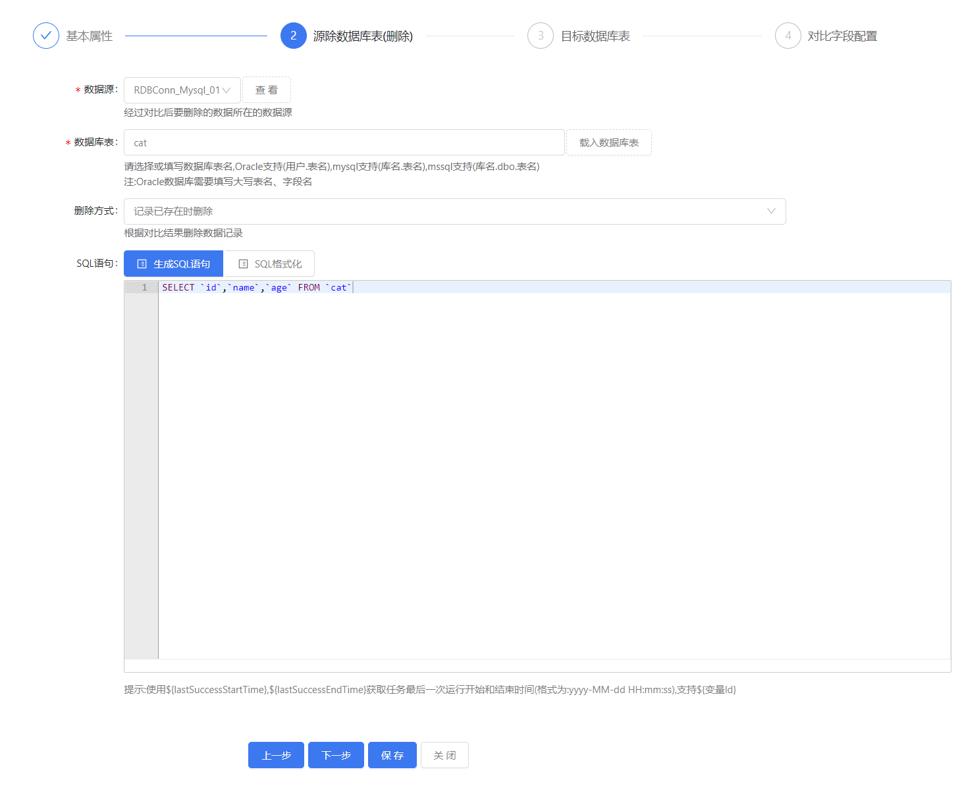Click the 载入数据库表 button
The image size is (964, 786).
point(609,142)
